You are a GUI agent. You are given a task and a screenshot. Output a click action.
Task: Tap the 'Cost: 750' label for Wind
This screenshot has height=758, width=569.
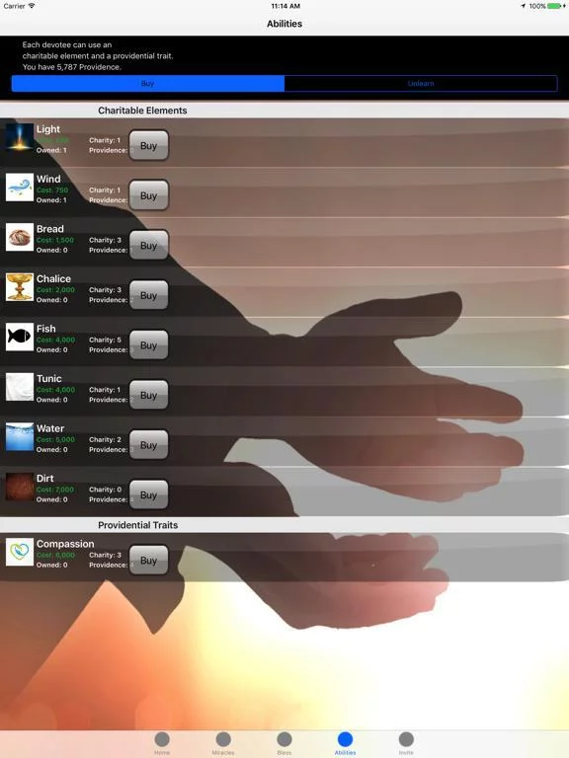[x=52, y=189]
